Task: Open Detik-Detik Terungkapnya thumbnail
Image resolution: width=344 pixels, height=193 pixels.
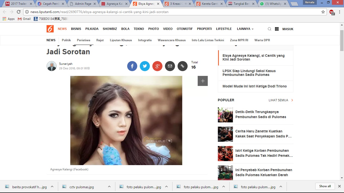Action: pos(225,115)
